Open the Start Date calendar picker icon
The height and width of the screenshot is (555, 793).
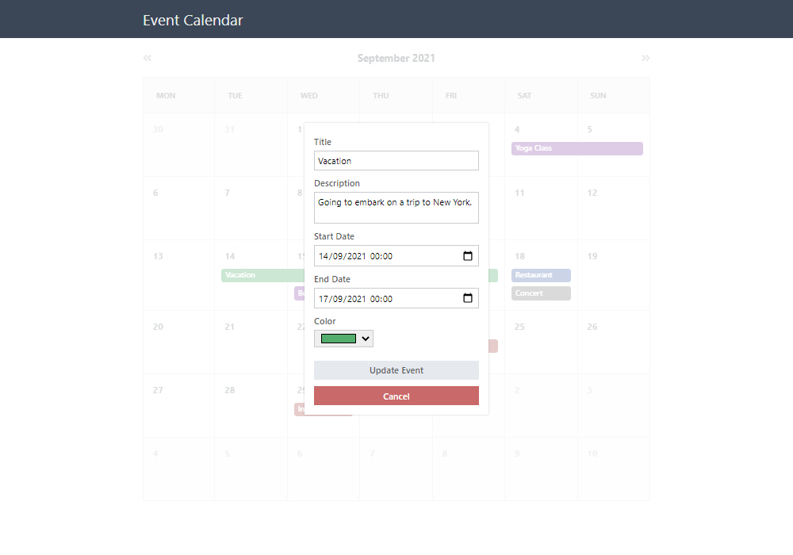click(468, 256)
